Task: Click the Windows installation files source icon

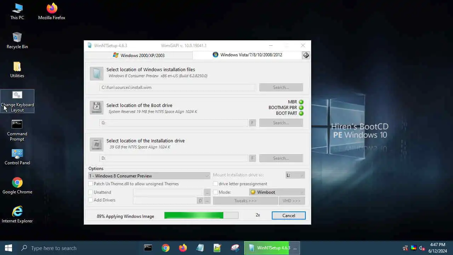Action: [x=97, y=74]
